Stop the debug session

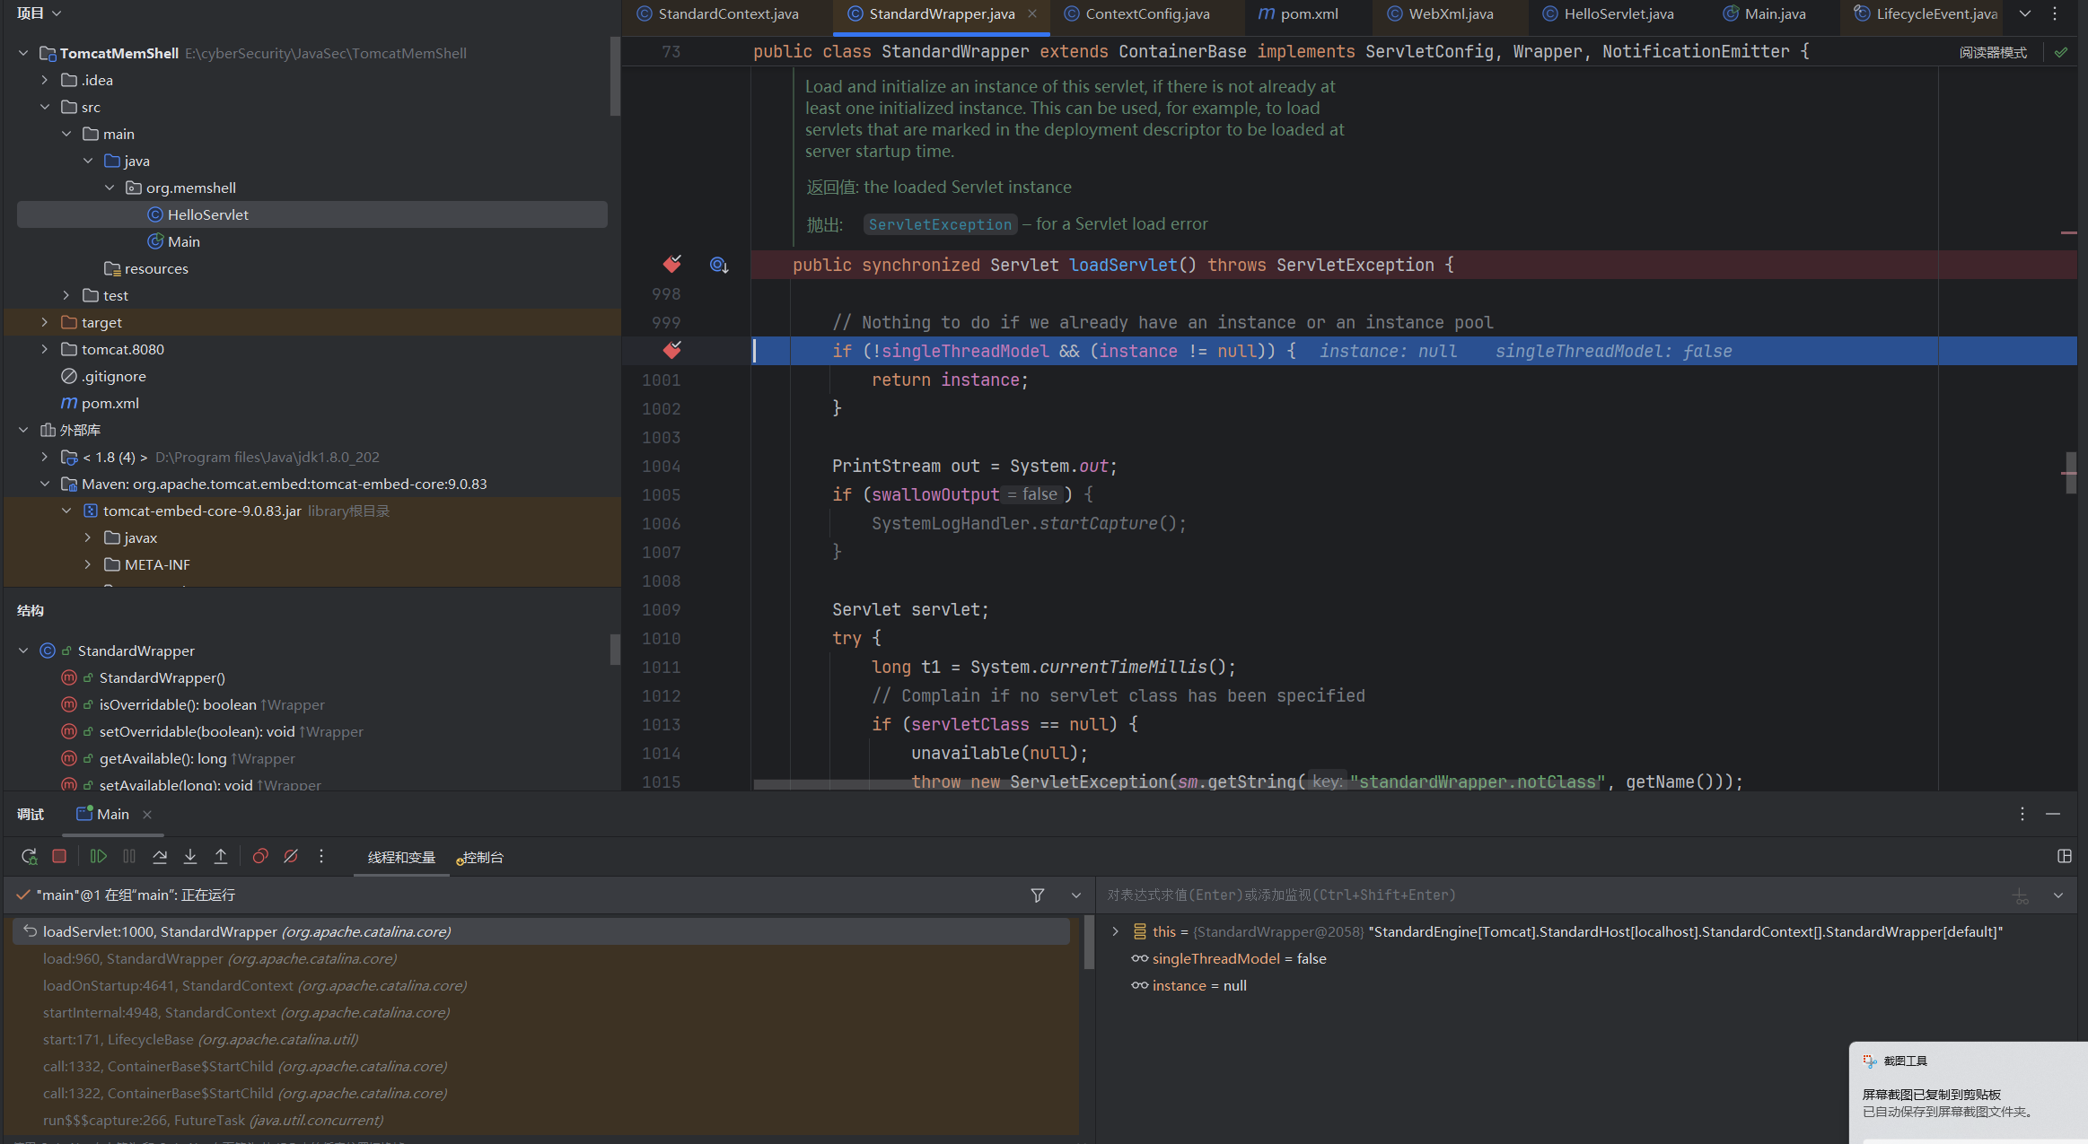[59, 857]
